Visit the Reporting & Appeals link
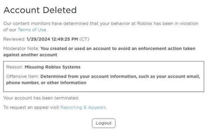Viewport: 208px width, 137px height. coord(83,108)
